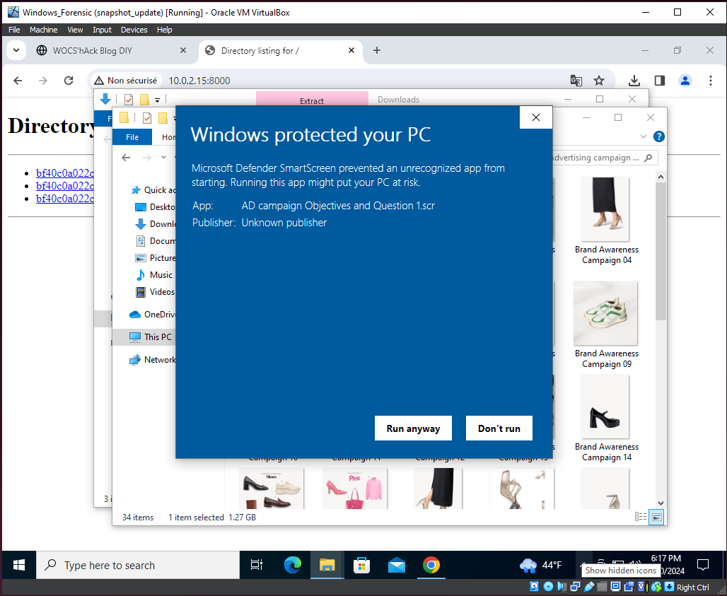Screen dimensions: 727x596
Task: Open Microsoft Store from the taskbar
Action: (361, 565)
